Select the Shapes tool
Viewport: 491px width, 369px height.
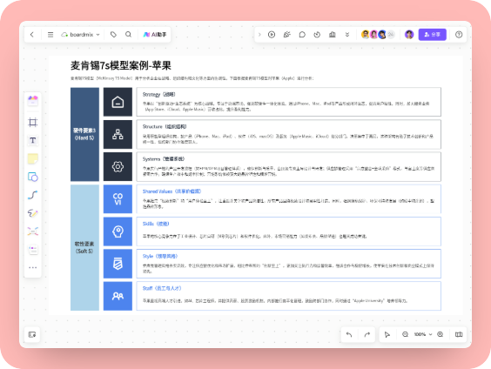33,177
